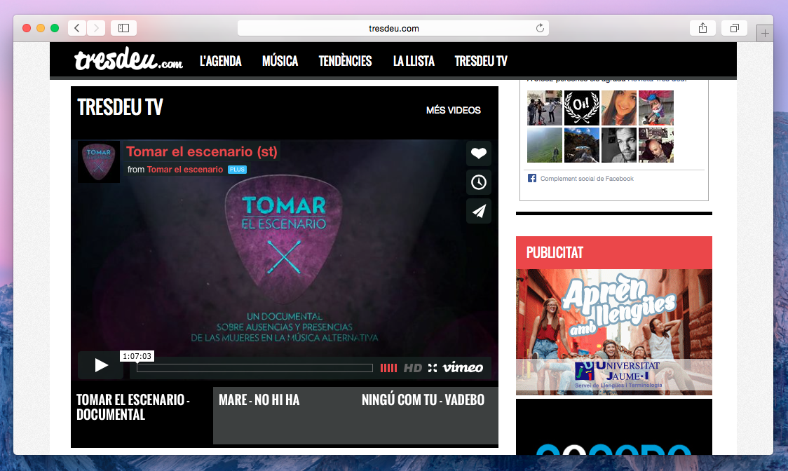Open TRESDEU TV in the navigation
The height and width of the screenshot is (471, 788).
click(481, 61)
